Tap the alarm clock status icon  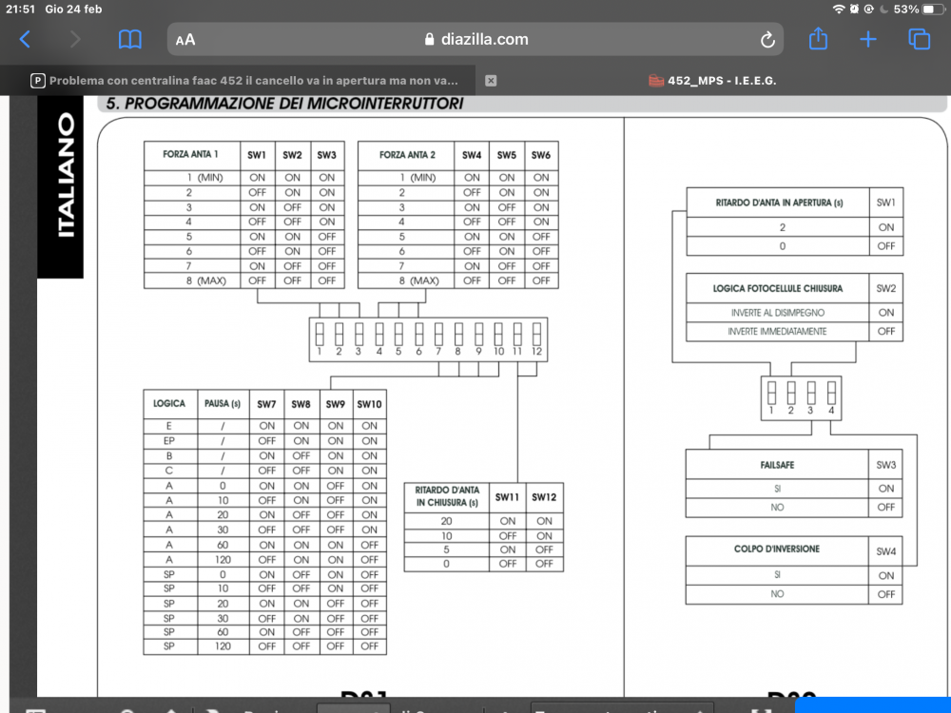point(854,10)
